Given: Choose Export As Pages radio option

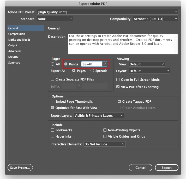Looking at the screenshot, I should [x=74, y=71].
